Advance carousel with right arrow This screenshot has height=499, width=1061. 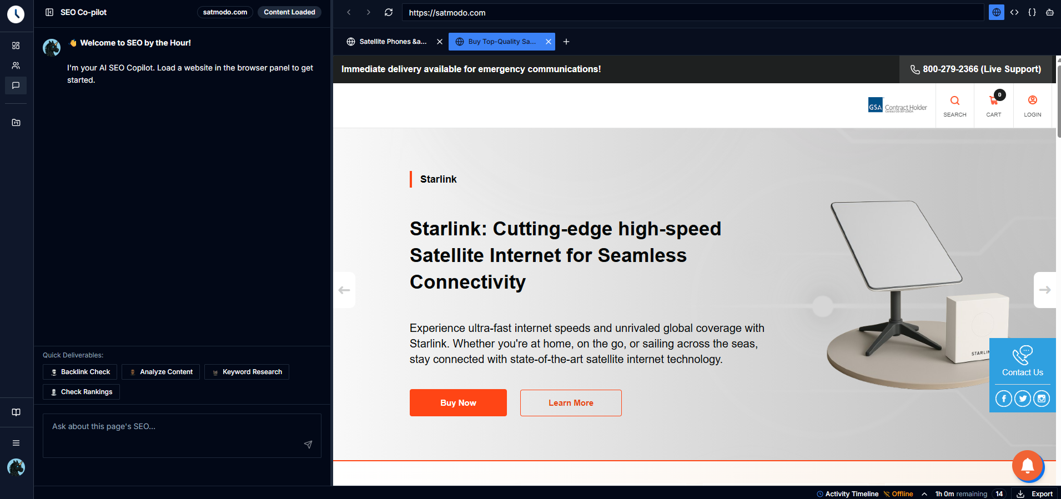[1044, 290]
